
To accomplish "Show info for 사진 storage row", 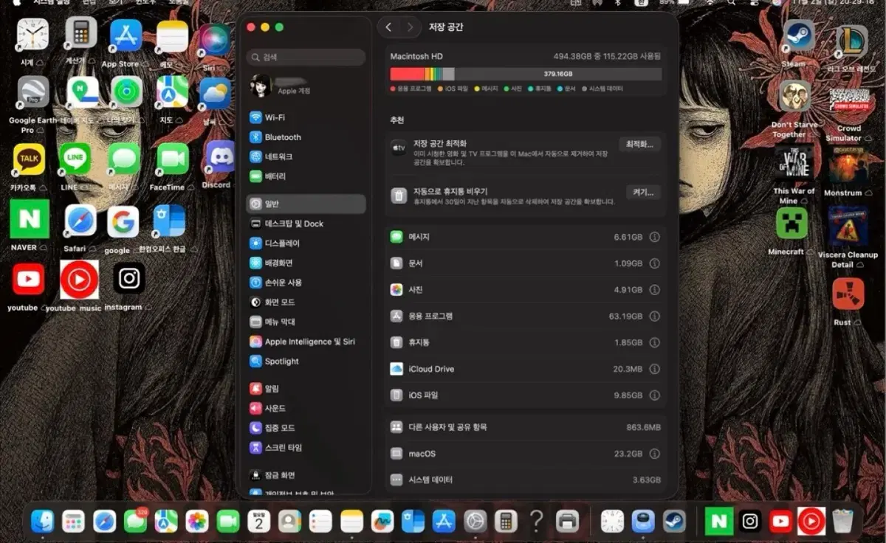I will coord(654,290).
